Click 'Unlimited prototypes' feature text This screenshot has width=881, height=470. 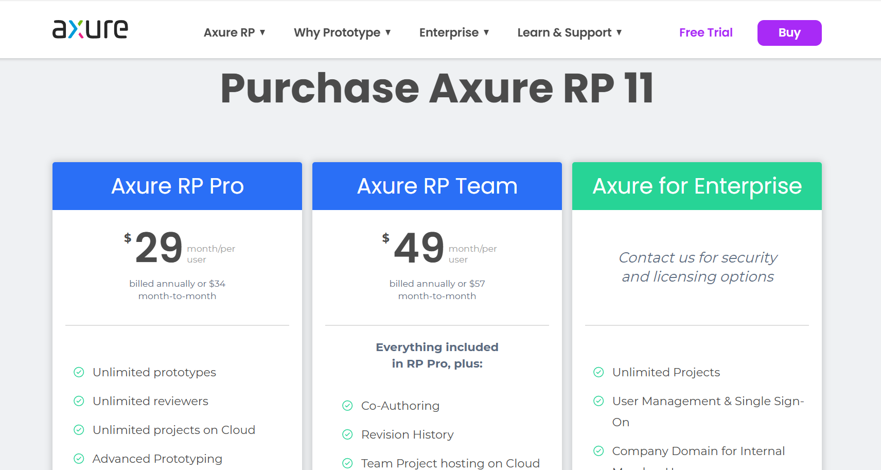tap(154, 373)
